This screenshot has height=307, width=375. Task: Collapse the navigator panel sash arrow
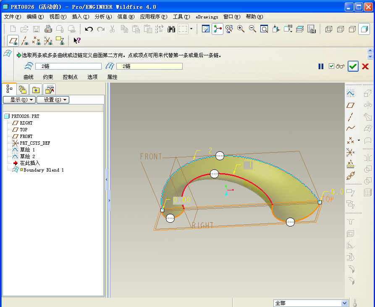[107, 179]
